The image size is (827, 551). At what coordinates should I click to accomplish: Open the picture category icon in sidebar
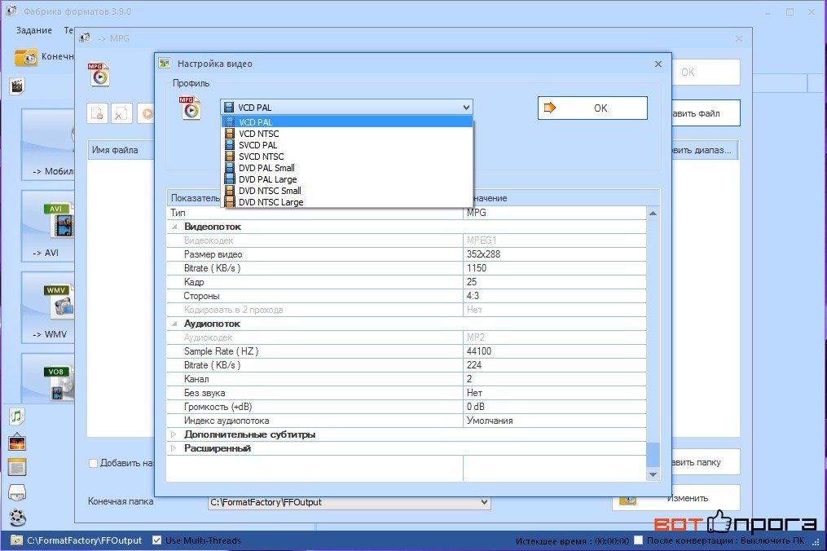pos(17,442)
